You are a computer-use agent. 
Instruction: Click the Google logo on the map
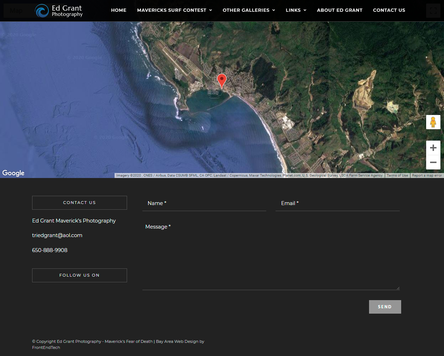pos(14,173)
